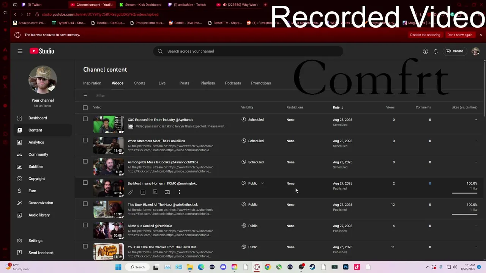The height and width of the screenshot is (273, 486).
Task: Focus the Search across your channel field
Action: [x=248, y=51]
